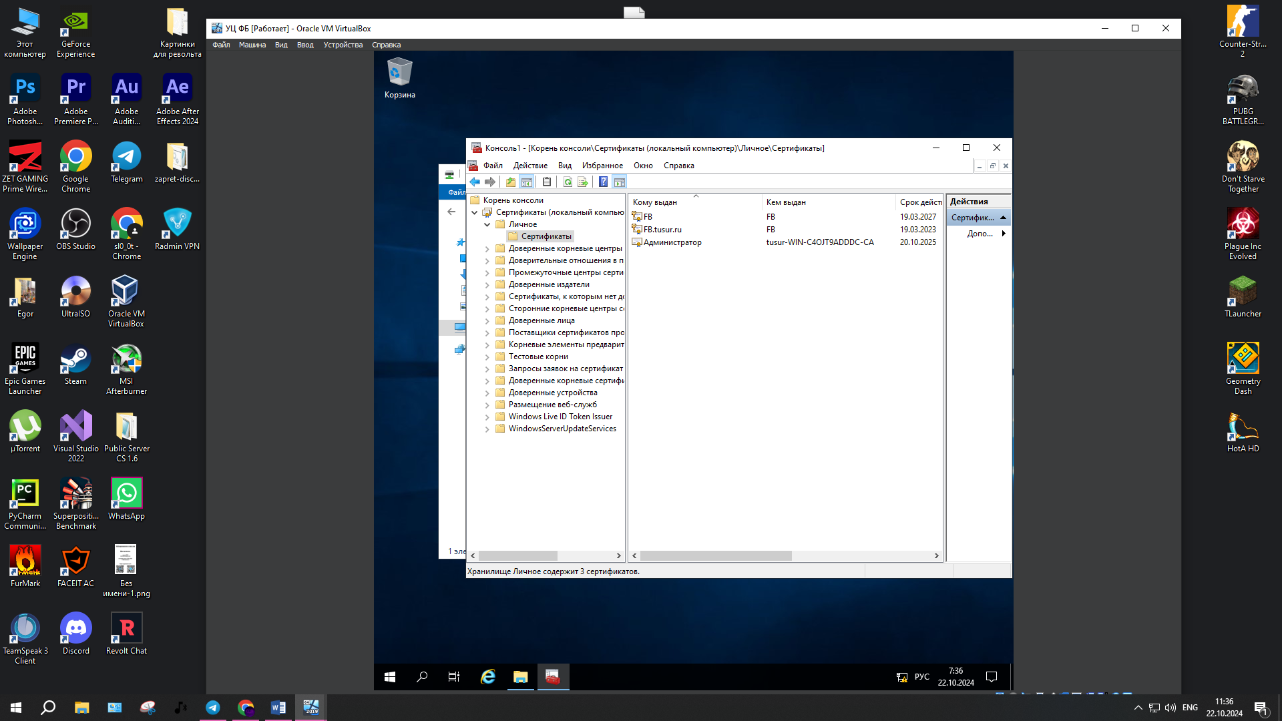
Task: Toggle the Action pane show/hide icon
Action: (619, 182)
